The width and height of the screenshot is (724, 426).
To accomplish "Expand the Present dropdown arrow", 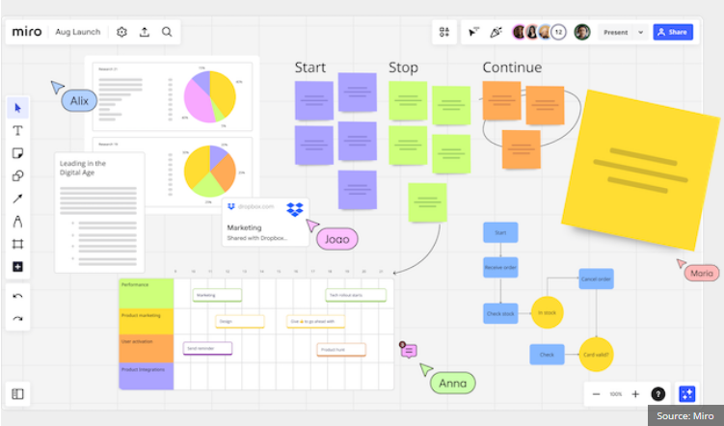I will coord(640,32).
